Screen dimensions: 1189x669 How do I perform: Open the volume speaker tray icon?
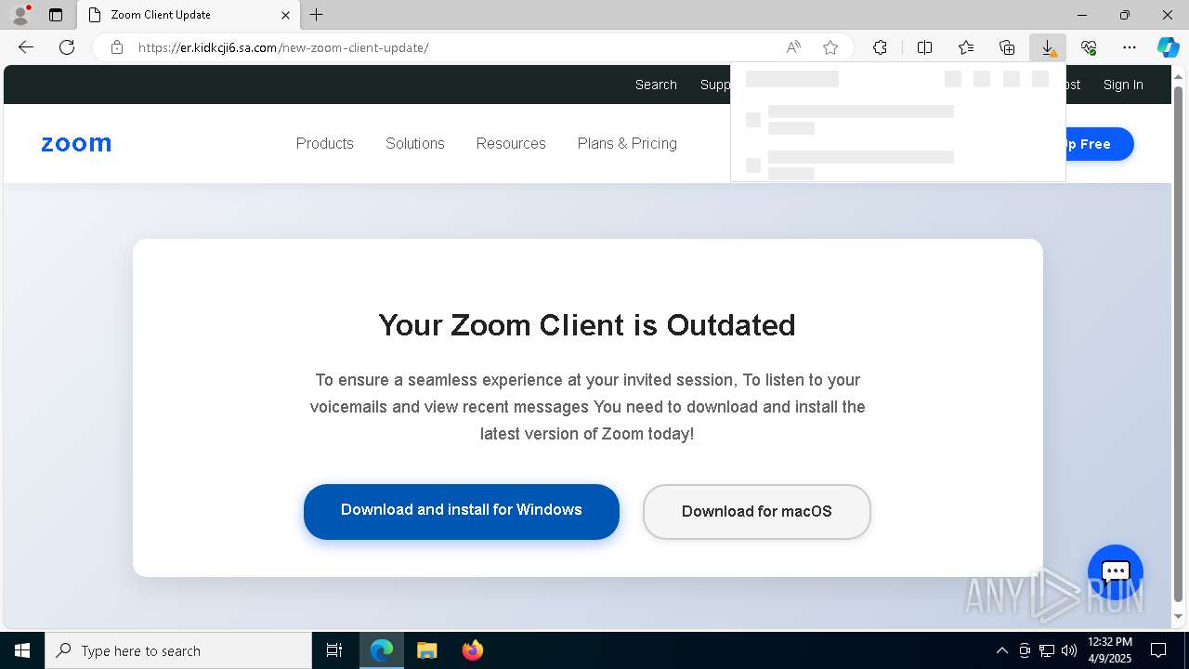pos(1069,650)
